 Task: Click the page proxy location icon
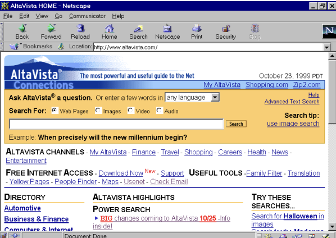point(61,47)
